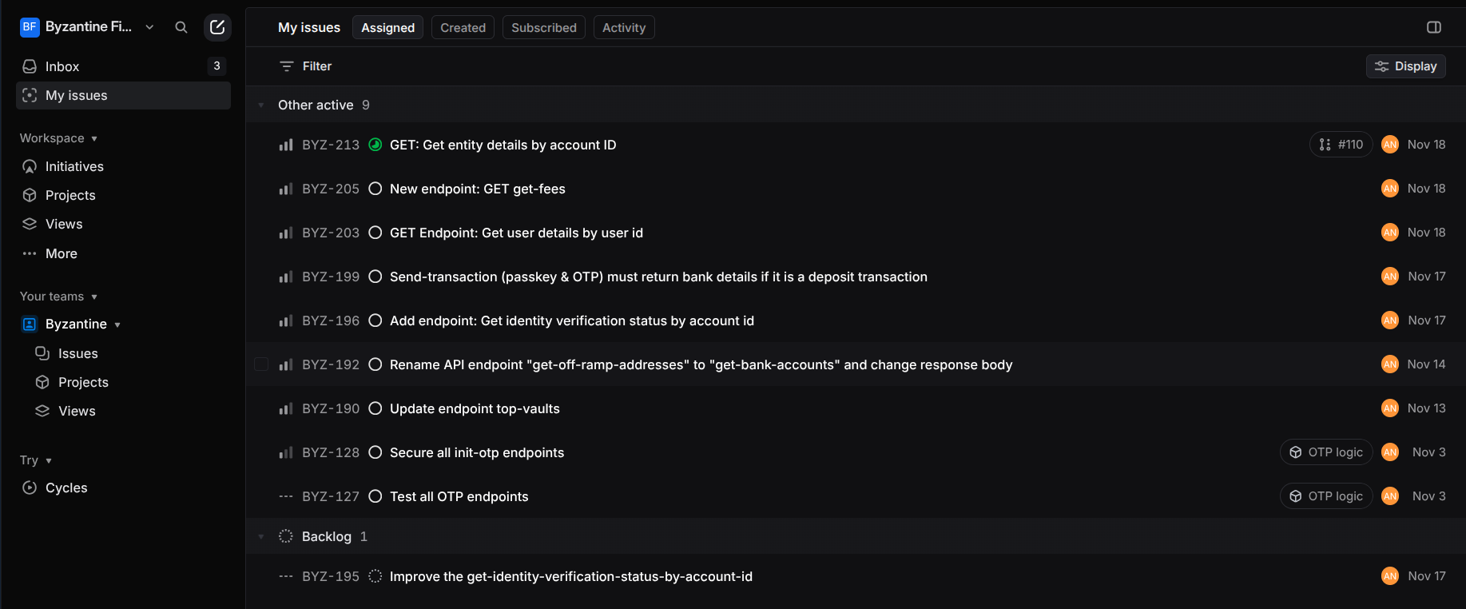Switch to the Subscribed tab

point(544,27)
